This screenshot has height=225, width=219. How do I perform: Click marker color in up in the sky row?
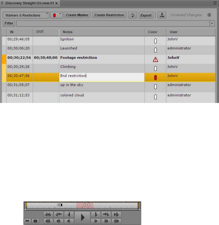[x=155, y=87]
